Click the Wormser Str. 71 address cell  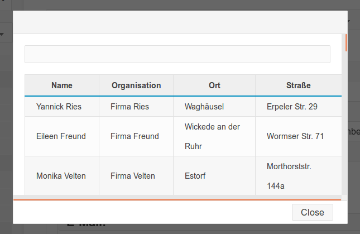299,136
